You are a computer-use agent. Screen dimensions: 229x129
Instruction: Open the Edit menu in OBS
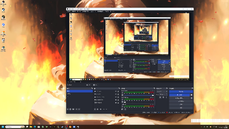[74, 11]
